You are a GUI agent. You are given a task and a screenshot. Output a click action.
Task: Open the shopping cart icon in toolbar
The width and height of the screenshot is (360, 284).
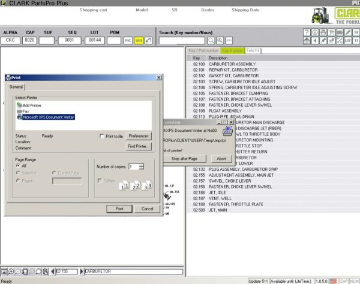(331, 32)
